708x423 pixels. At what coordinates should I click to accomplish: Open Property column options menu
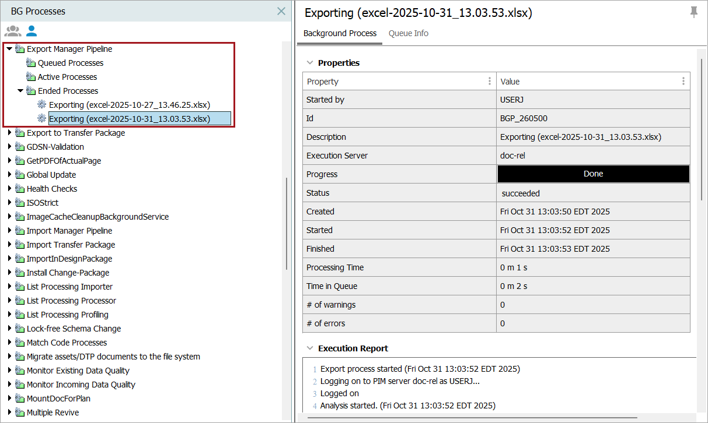click(x=490, y=82)
